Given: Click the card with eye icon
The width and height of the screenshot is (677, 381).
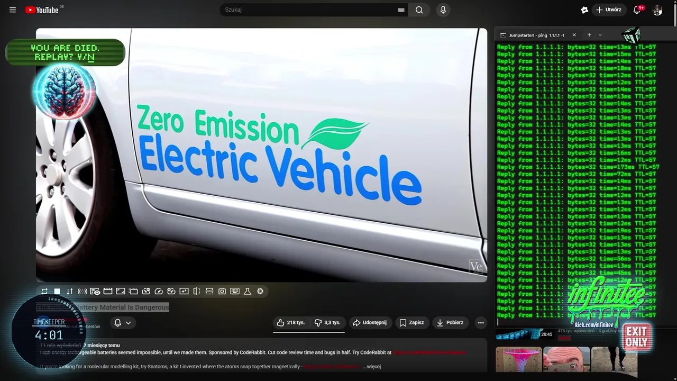Looking at the screenshot, I should tap(95, 292).
